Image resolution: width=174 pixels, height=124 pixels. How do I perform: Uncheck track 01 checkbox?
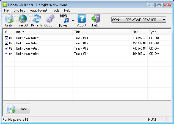(x=6, y=38)
